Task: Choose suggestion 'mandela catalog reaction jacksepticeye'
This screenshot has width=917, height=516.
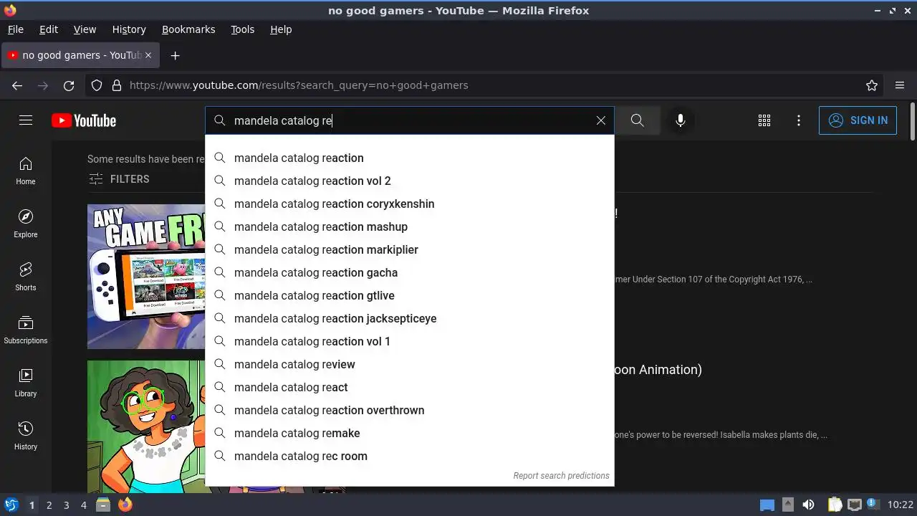Action: [x=410, y=318]
